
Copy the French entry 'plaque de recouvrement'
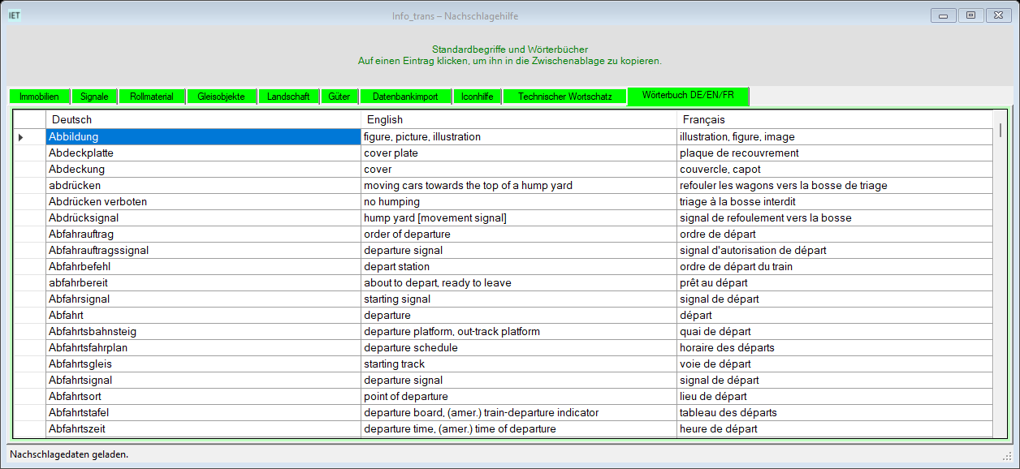(835, 153)
